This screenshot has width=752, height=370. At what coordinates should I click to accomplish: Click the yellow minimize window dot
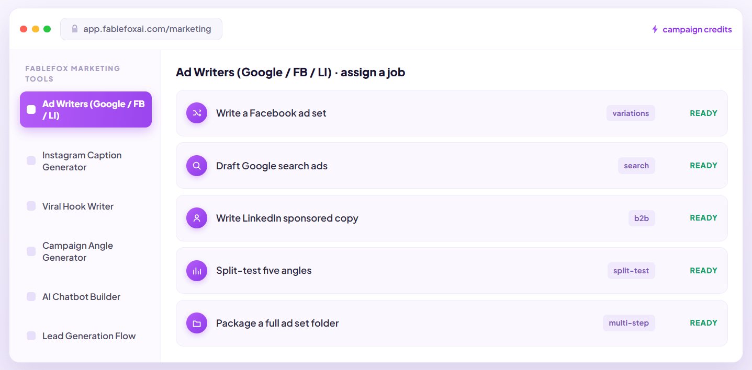point(36,29)
